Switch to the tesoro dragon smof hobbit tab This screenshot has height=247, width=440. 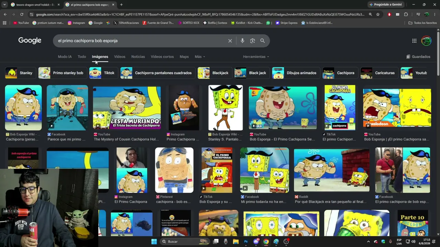(x=35, y=5)
